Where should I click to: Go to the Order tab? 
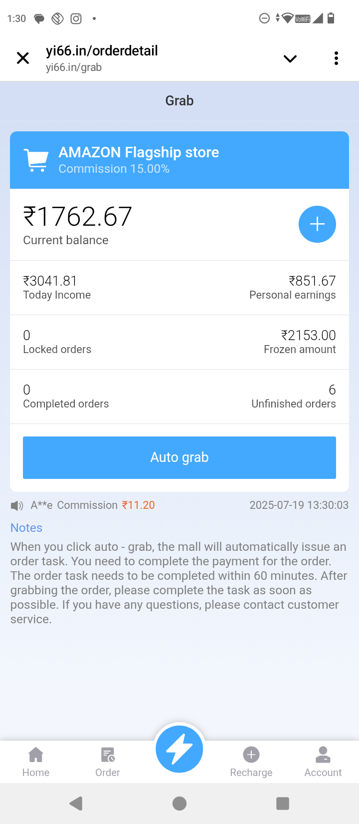[x=108, y=762]
